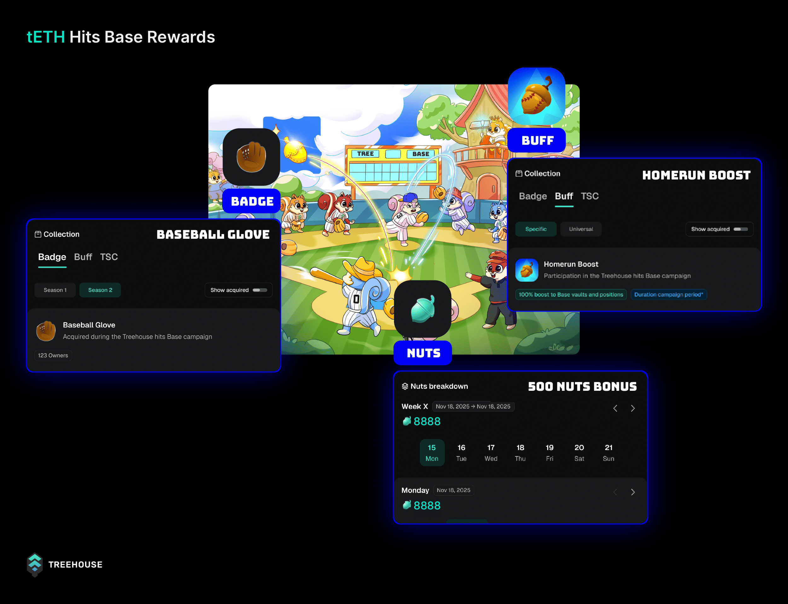Click the blue NUTS label button

point(423,353)
